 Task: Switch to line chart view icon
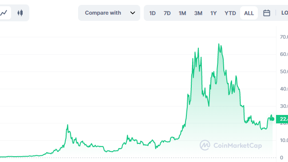pyautogui.click(x=4, y=13)
